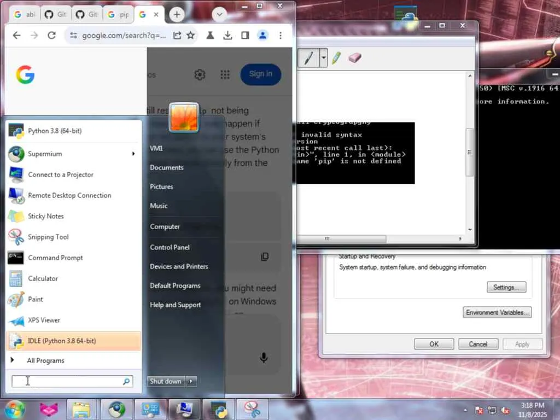The width and height of the screenshot is (560, 420).
Task: Open Environment Variables dialog
Action: pos(497,312)
